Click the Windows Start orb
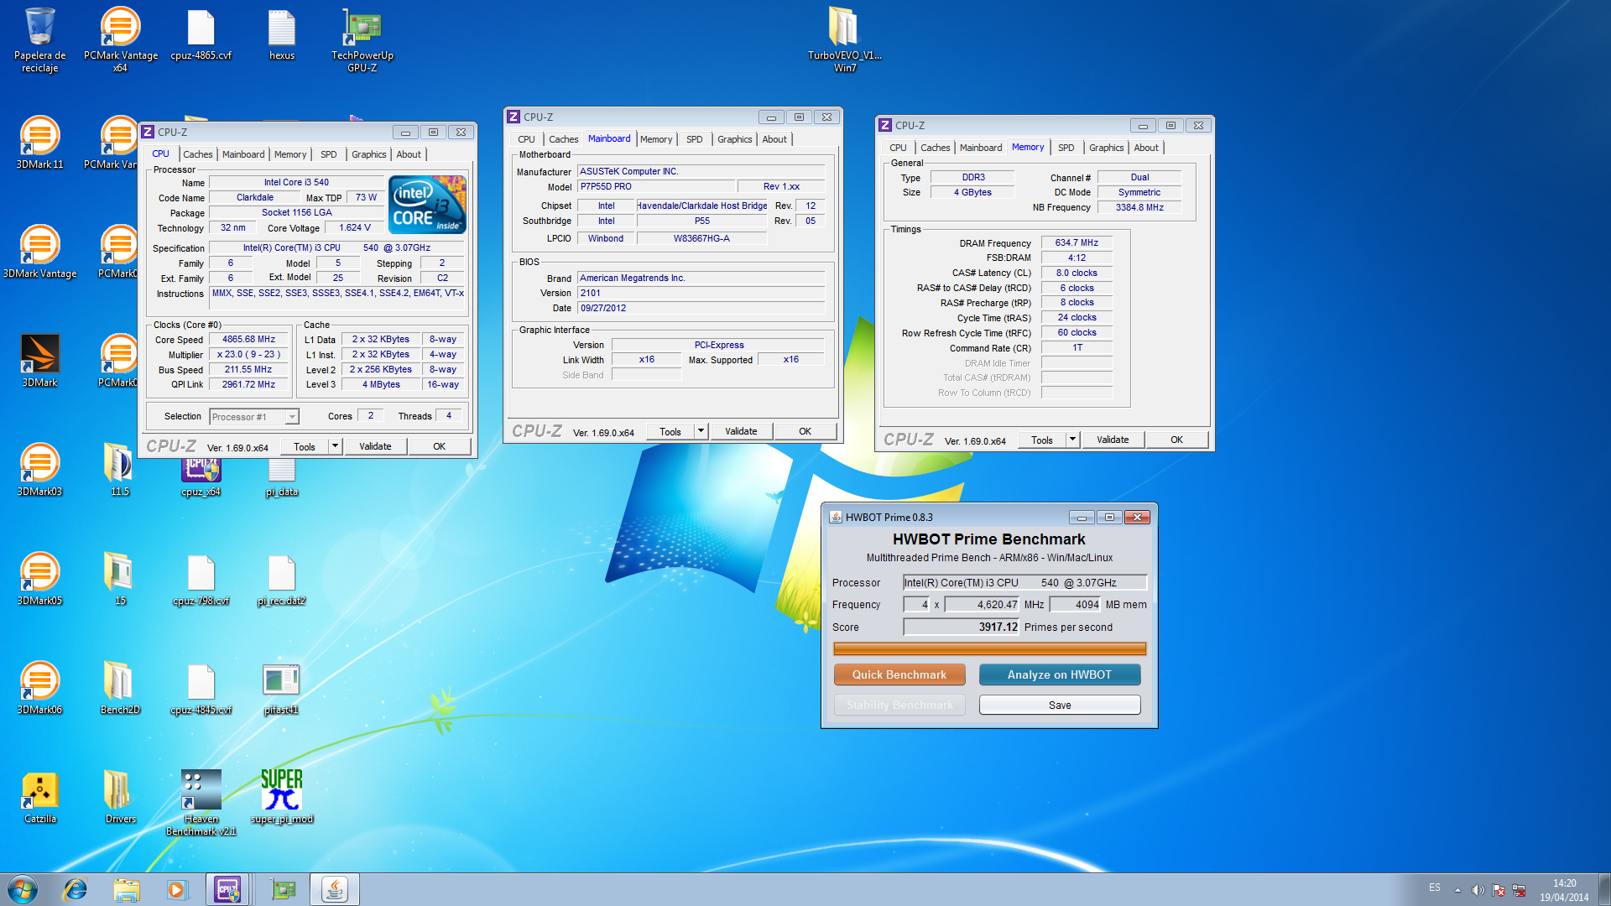1611x906 pixels. coord(23,889)
